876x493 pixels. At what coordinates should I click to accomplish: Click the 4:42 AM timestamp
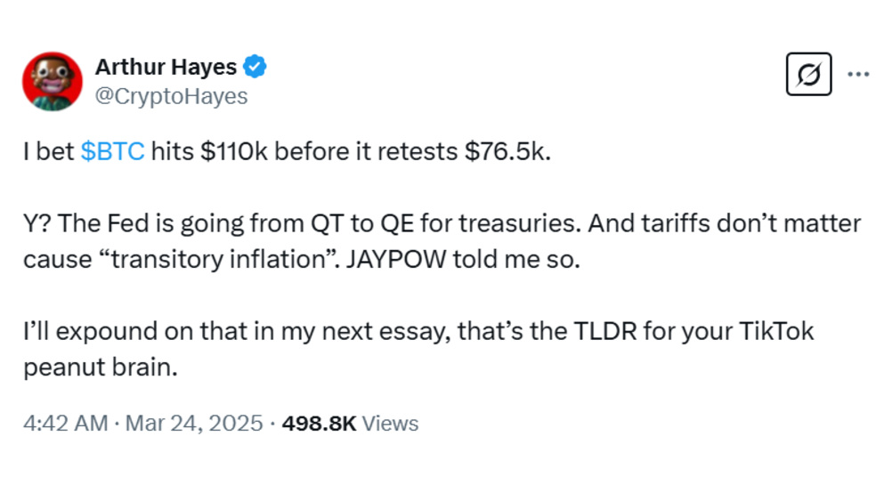[x=65, y=424]
